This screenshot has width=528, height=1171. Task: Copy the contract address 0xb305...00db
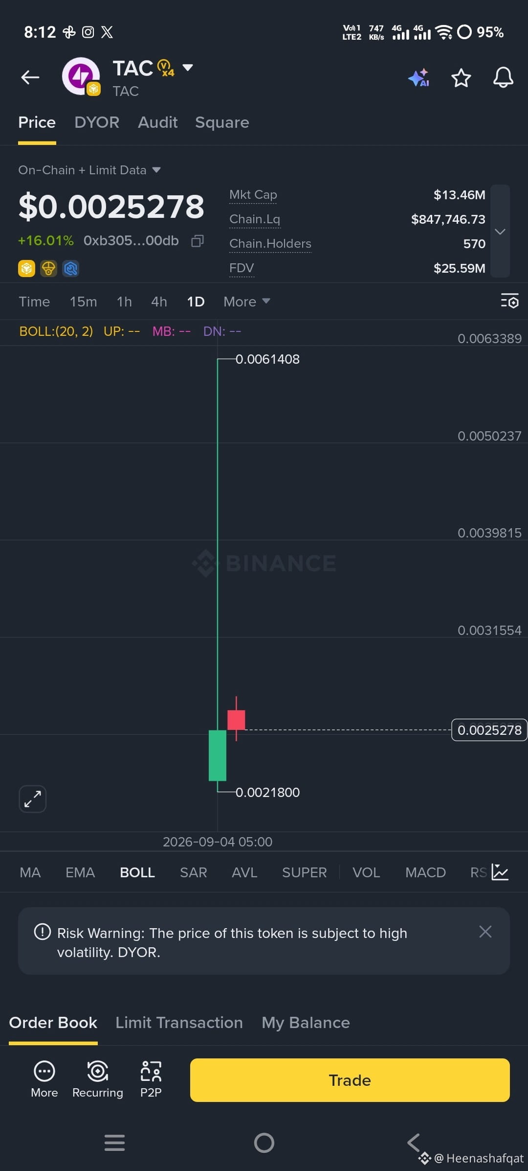tap(198, 241)
